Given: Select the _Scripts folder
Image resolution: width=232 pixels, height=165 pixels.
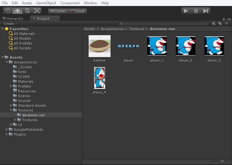Looking at the screenshot, I should click(x=25, y=67).
